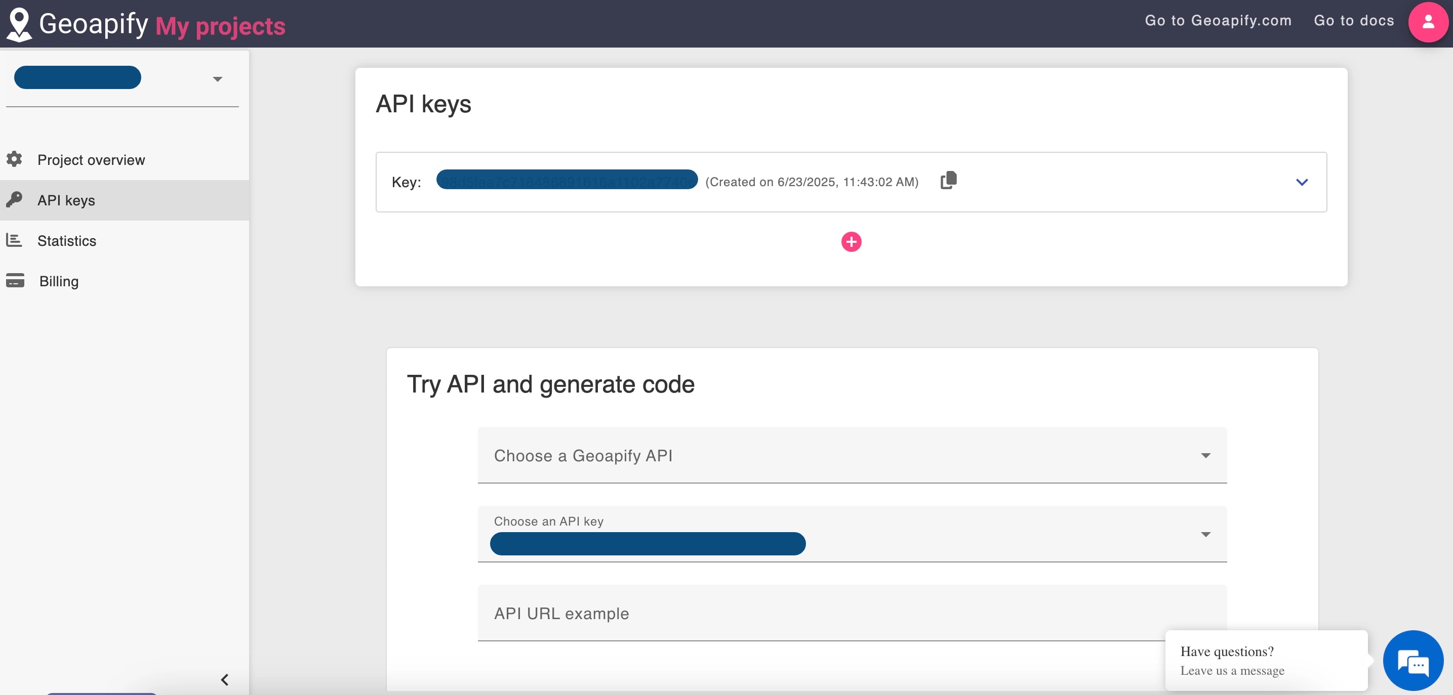Click the gear icon beside Project overview
The image size is (1453, 695).
[15, 159]
